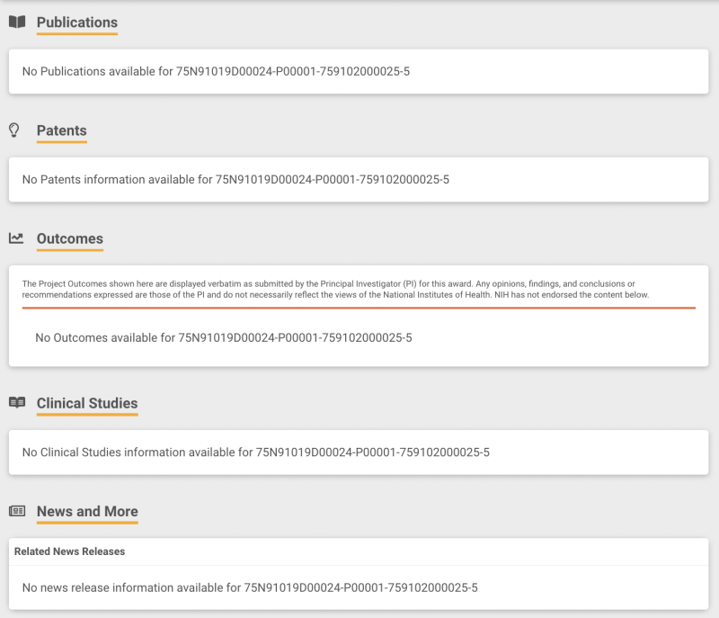Click the 'No Clinical Studies information' message
This screenshot has width=719, height=618.
pos(255,452)
